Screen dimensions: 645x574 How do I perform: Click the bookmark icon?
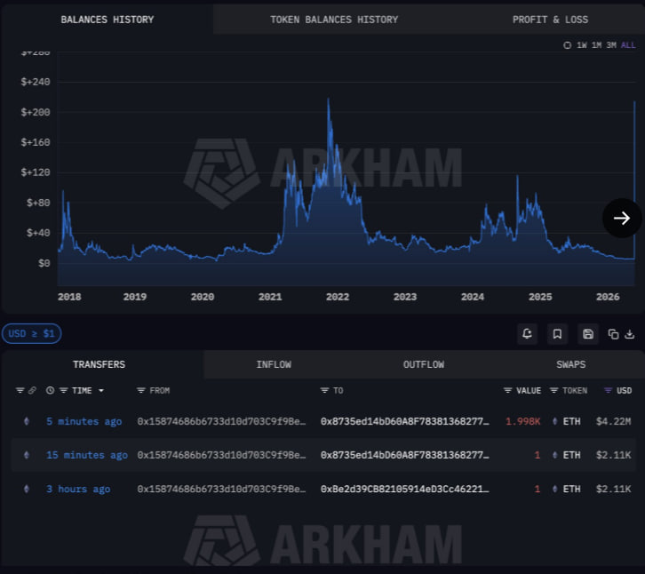click(x=557, y=334)
